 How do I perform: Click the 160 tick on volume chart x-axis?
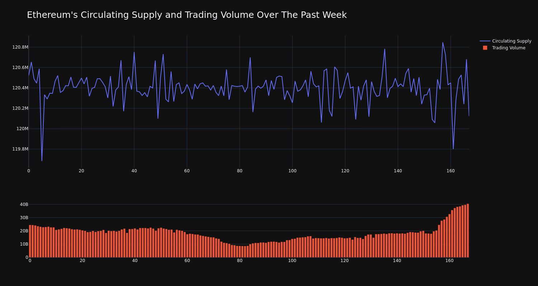[x=449, y=261]
